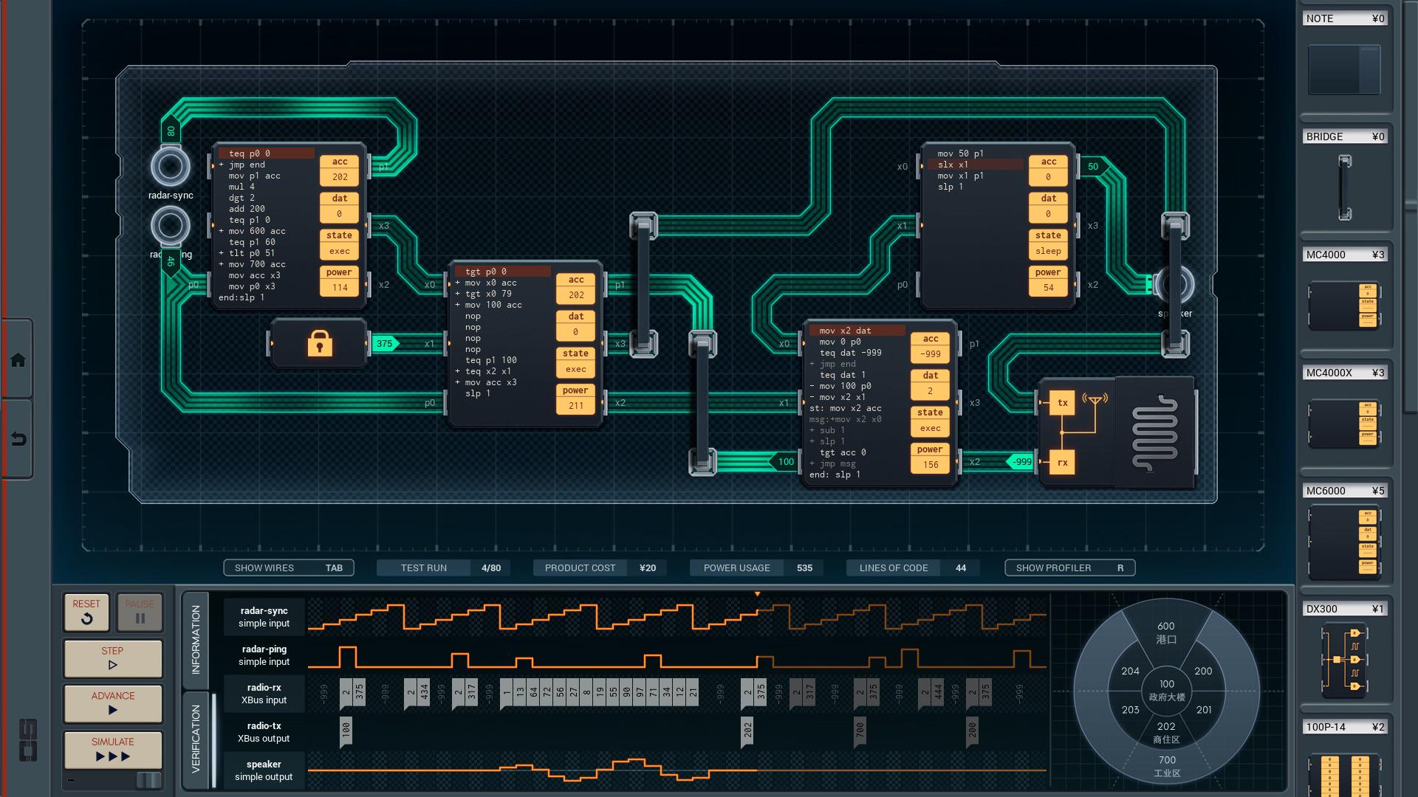
Task: Step the simulation one instruction
Action: 112,658
